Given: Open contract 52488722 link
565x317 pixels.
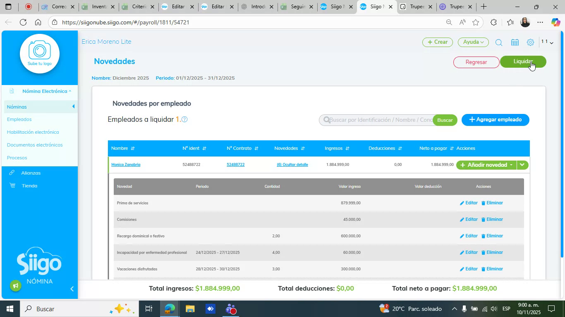Looking at the screenshot, I should [x=235, y=165].
